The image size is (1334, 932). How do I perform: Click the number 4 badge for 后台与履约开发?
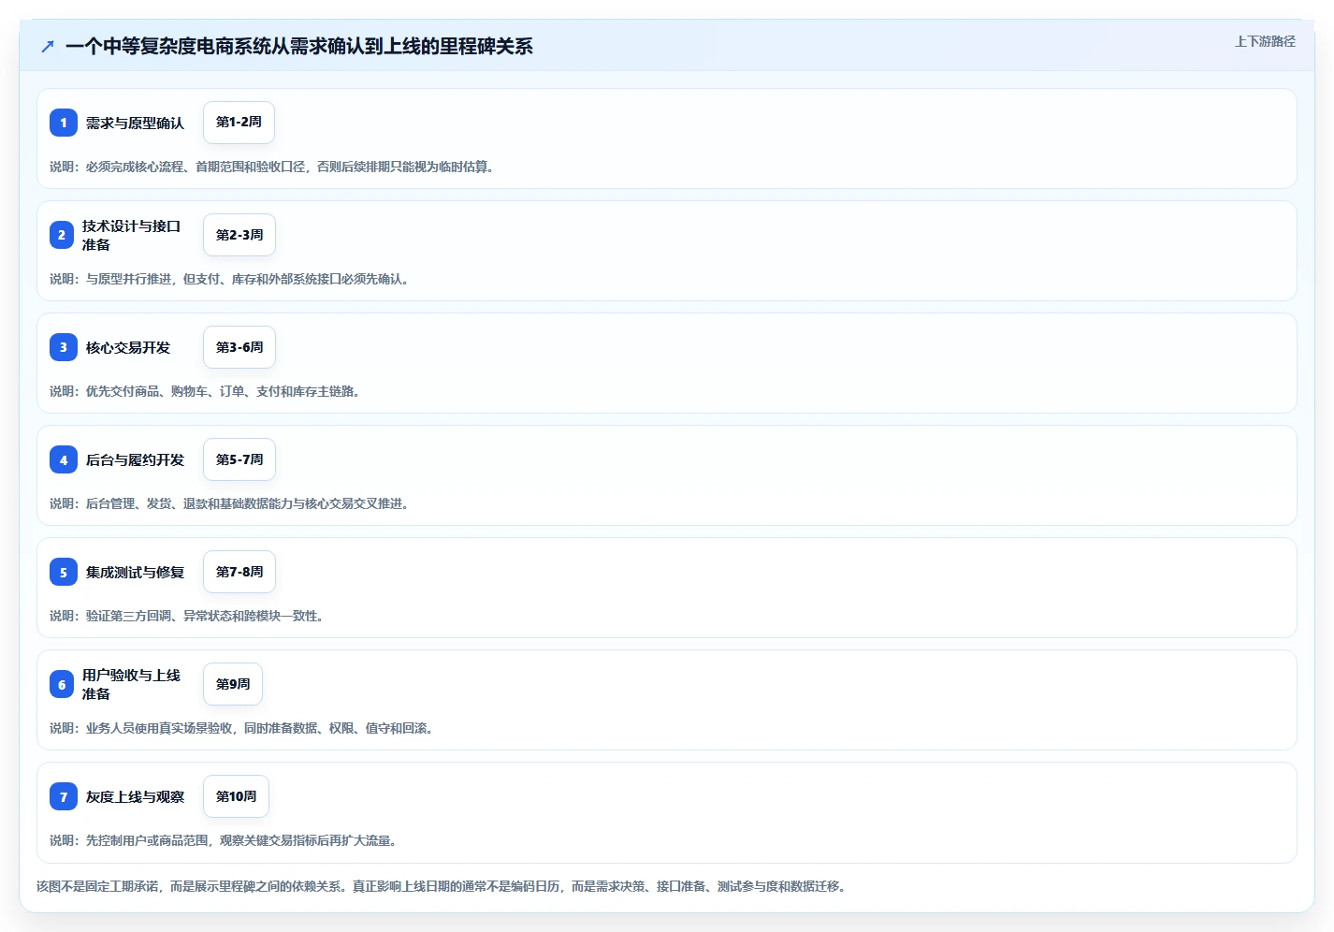(x=64, y=459)
